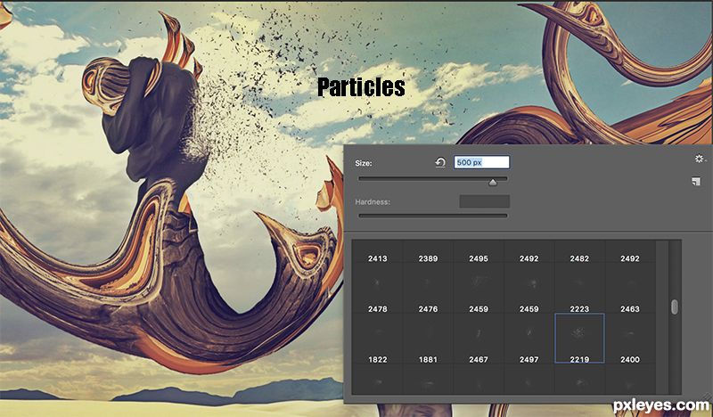Image resolution: width=713 pixels, height=417 pixels.
Task: Click the Size slider handle
Action: point(493,183)
